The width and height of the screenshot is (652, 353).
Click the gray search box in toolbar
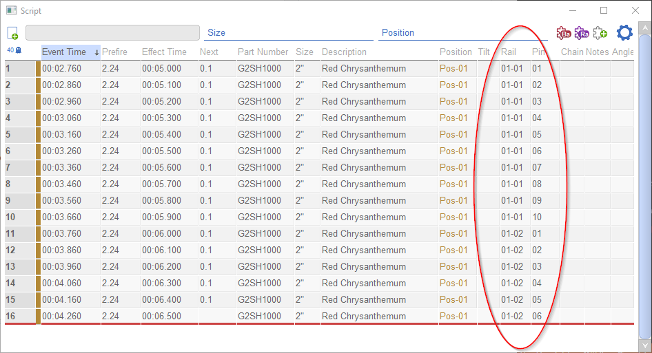(112, 33)
